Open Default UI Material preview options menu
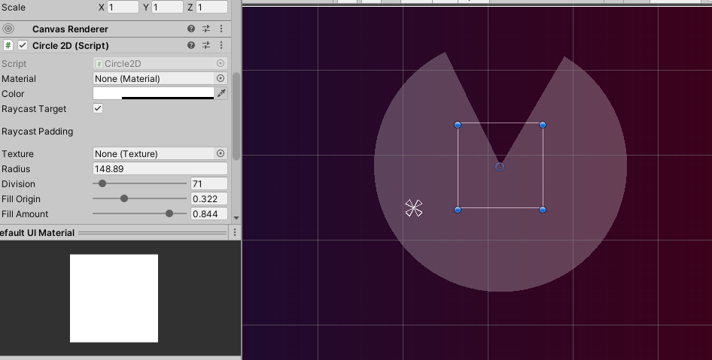The image size is (712, 360). click(x=235, y=233)
